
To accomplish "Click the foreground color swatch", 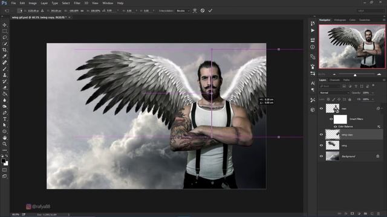I will coord(3,161).
